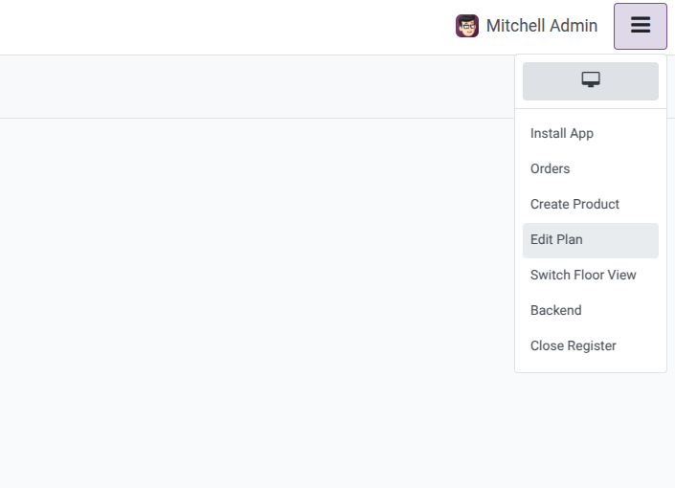Screen dimensions: 675x488
Task: Click the hamburger menu button
Action: coord(640,26)
